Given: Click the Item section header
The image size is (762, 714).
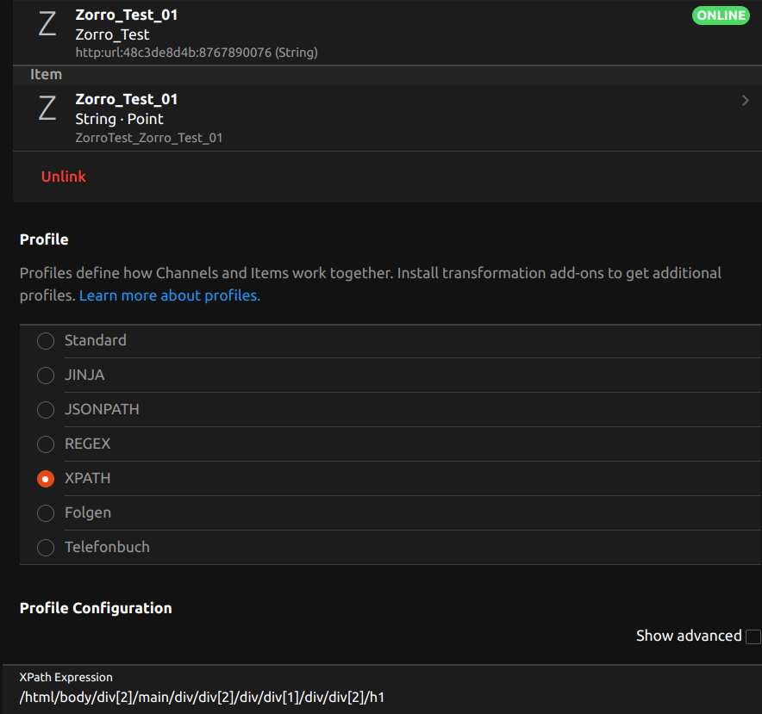Looking at the screenshot, I should [47, 74].
